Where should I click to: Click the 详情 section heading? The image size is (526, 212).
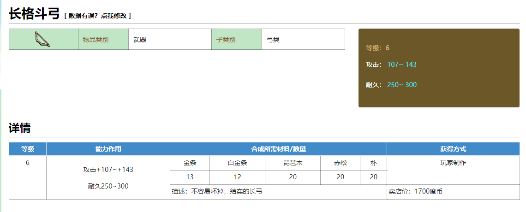pyautogui.click(x=19, y=129)
